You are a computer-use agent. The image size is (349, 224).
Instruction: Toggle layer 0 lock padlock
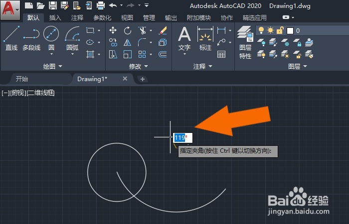280,30
